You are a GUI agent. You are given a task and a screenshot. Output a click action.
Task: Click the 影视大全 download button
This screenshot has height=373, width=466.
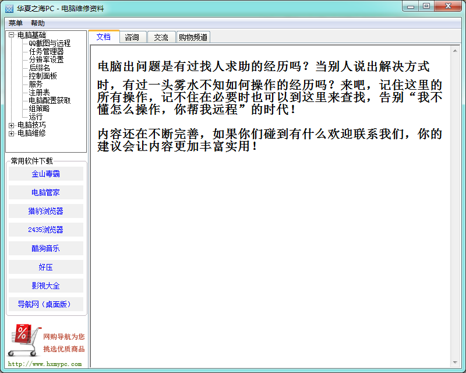pyautogui.click(x=46, y=286)
